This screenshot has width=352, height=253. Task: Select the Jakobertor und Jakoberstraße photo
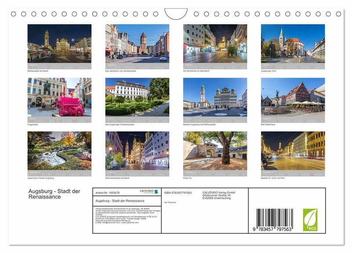pos(137,43)
